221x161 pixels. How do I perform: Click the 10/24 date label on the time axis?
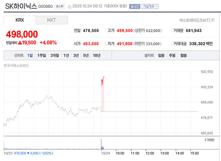pyautogui.click(x=105, y=153)
